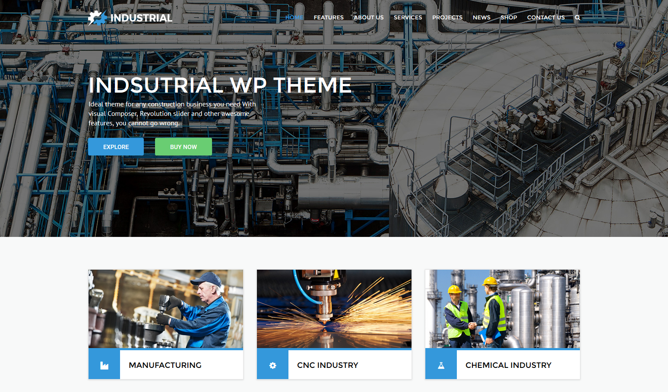Go to the About Us page
The height and width of the screenshot is (392, 668).
click(x=368, y=18)
